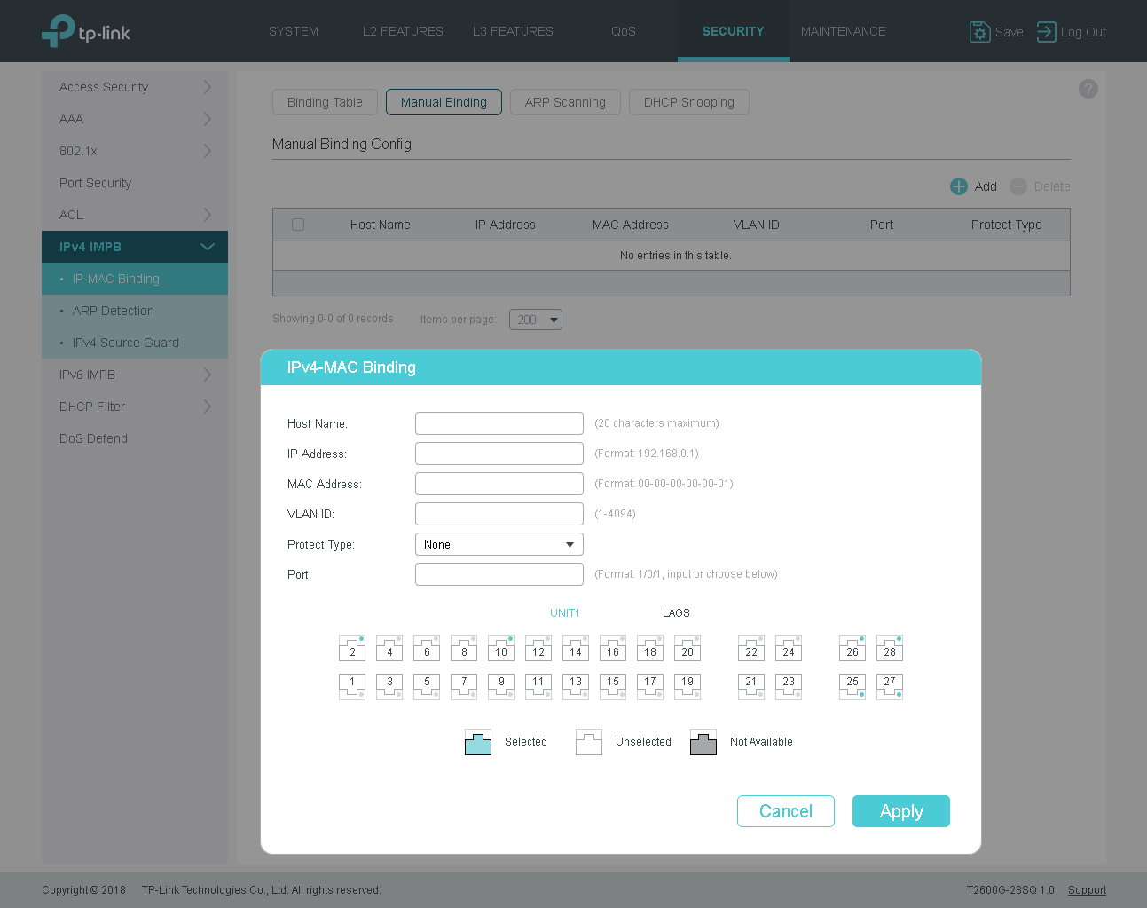Viewport: 1147px width, 908px height.
Task: Open the MAINTENANCE top menu
Action: click(844, 31)
